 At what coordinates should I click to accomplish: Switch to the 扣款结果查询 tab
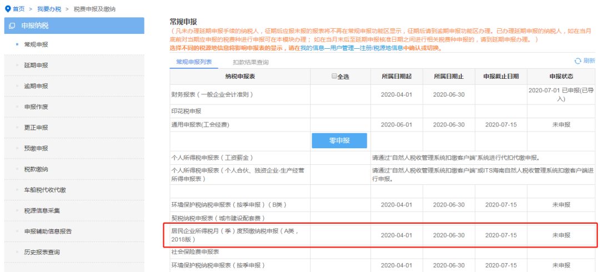[x=251, y=62]
